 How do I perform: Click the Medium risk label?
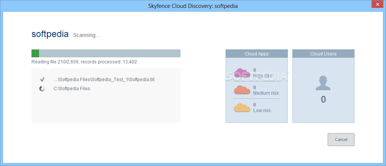tap(266, 93)
